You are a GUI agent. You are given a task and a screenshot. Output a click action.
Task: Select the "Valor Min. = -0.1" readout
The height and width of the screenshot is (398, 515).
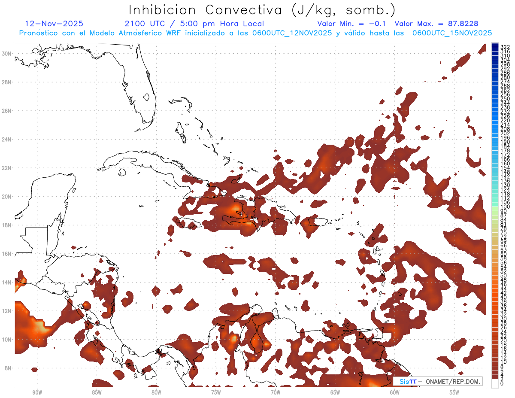pos(351,24)
